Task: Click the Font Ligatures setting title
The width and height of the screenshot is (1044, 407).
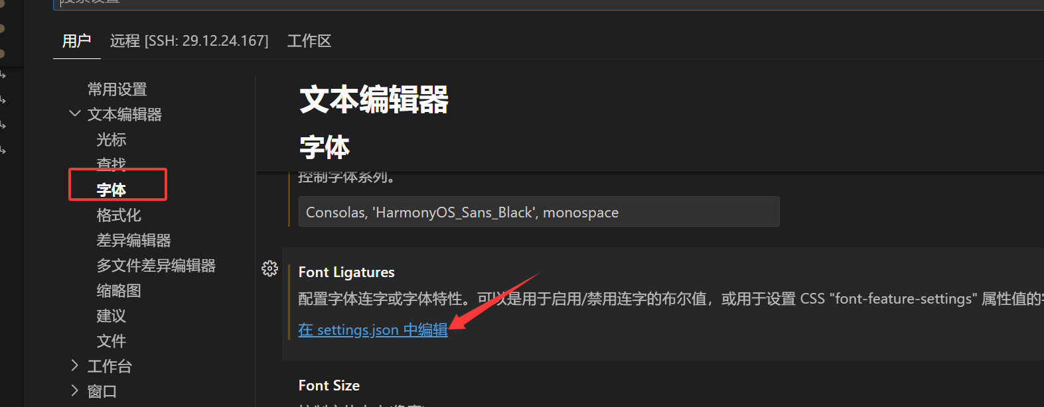Action: click(x=346, y=272)
